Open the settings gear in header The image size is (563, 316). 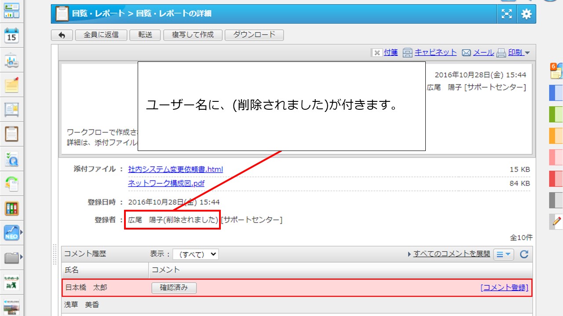tap(526, 14)
